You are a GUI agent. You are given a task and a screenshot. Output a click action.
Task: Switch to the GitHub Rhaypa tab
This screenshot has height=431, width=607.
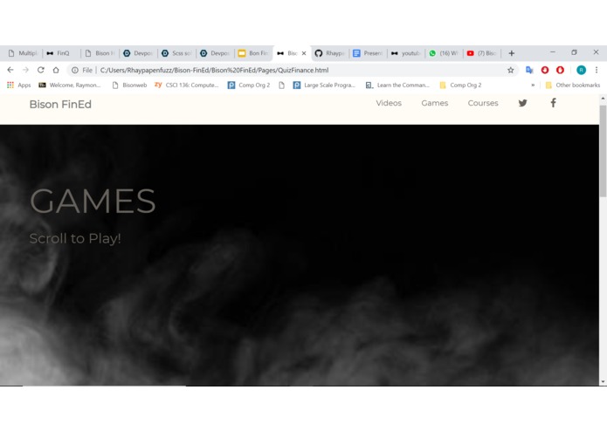point(330,53)
